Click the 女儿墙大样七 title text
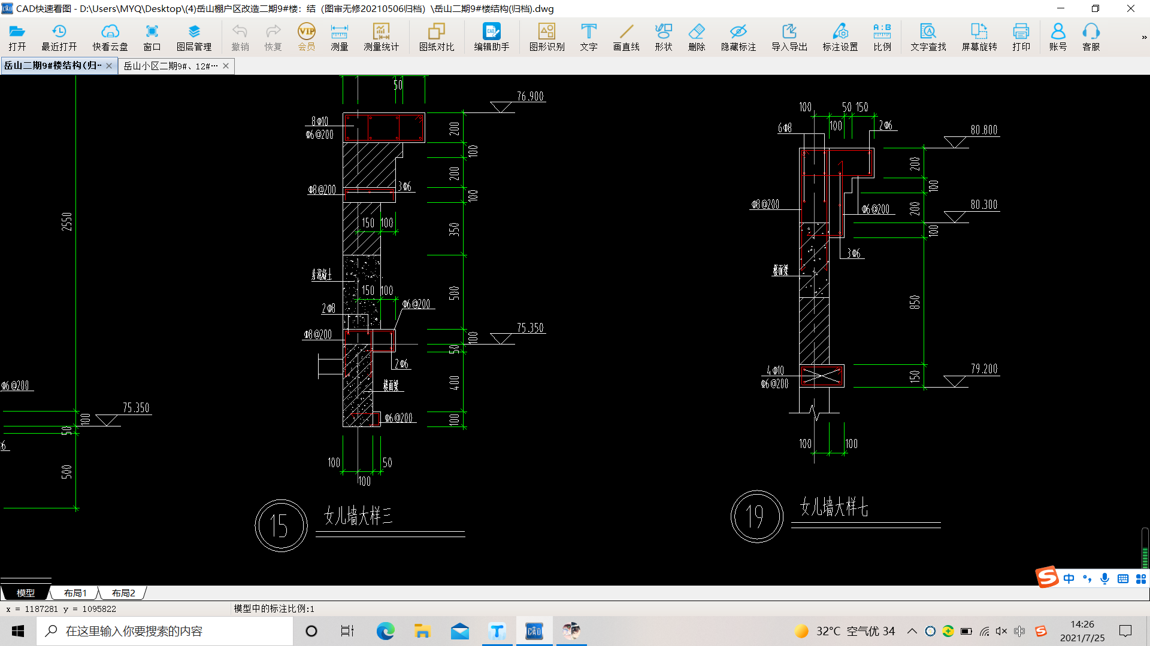Viewport: 1150px width, 646px height. [834, 507]
